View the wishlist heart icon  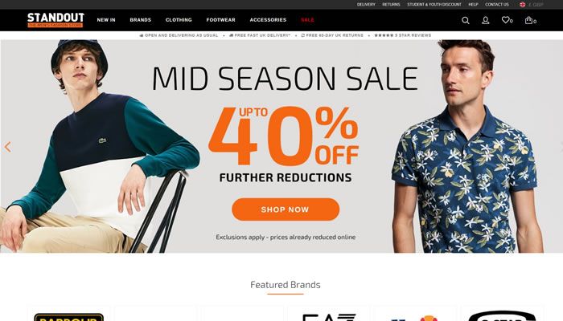tap(506, 20)
